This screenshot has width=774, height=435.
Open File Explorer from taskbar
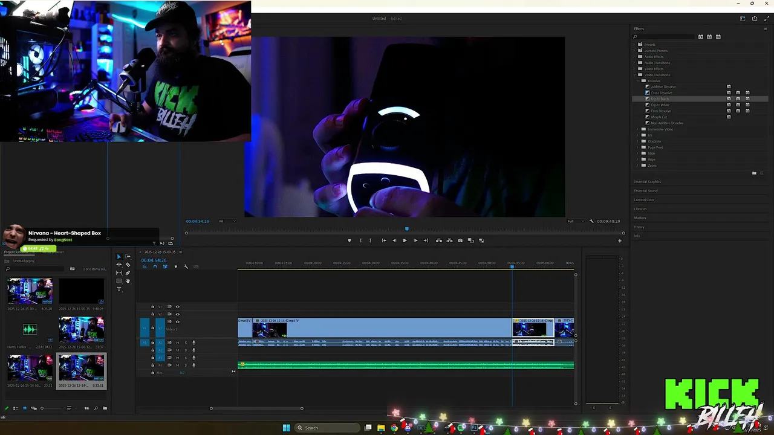pos(381,428)
